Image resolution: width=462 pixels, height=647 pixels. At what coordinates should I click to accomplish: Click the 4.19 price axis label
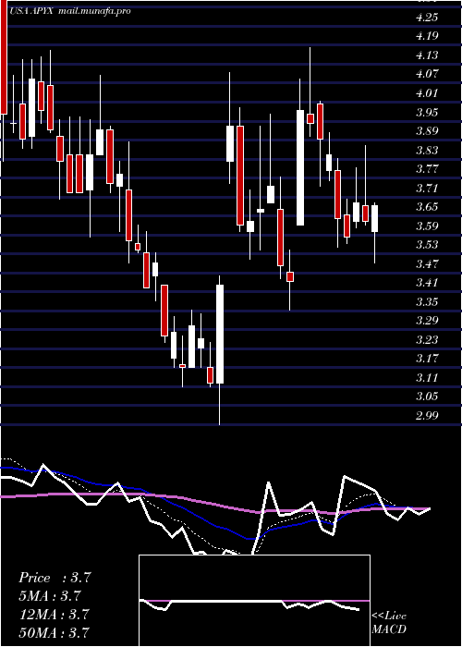point(427,36)
